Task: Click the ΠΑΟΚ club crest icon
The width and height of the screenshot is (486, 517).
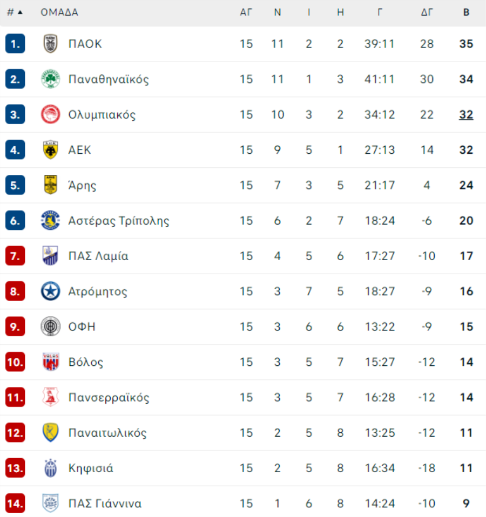Action: pos(50,44)
